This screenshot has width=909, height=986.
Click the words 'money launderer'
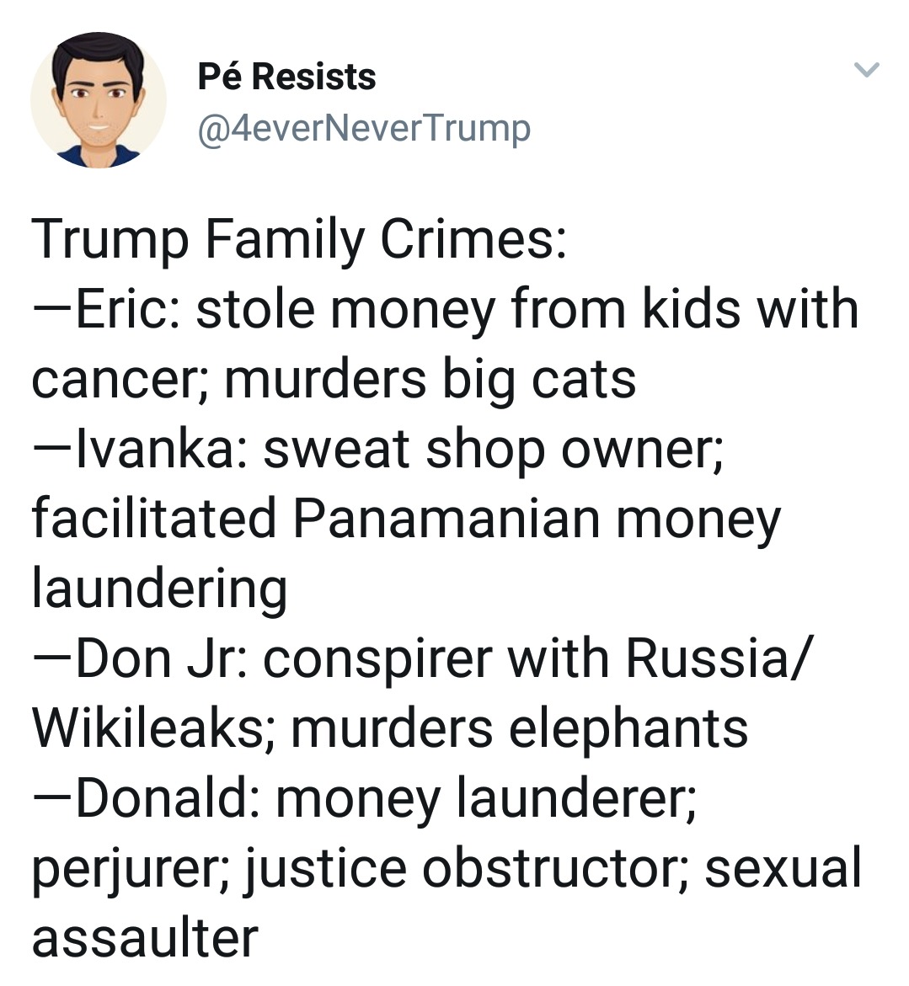tap(481, 799)
